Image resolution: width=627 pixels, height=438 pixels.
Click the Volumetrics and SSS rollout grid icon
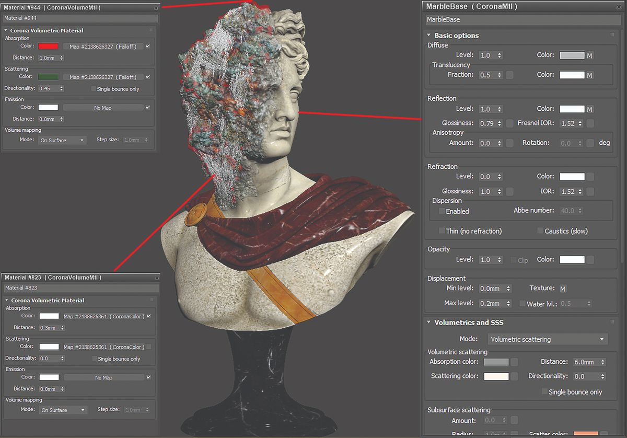point(611,322)
